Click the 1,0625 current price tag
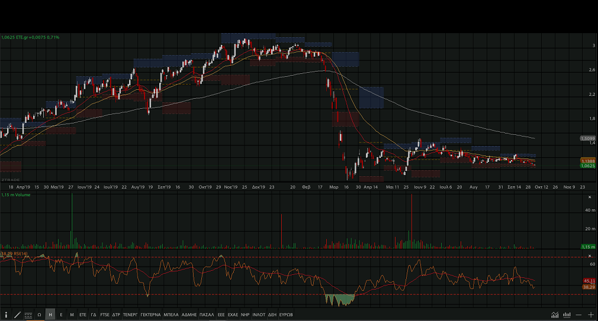This screenshot has height=321, width=598. click(x=587, y=166)
